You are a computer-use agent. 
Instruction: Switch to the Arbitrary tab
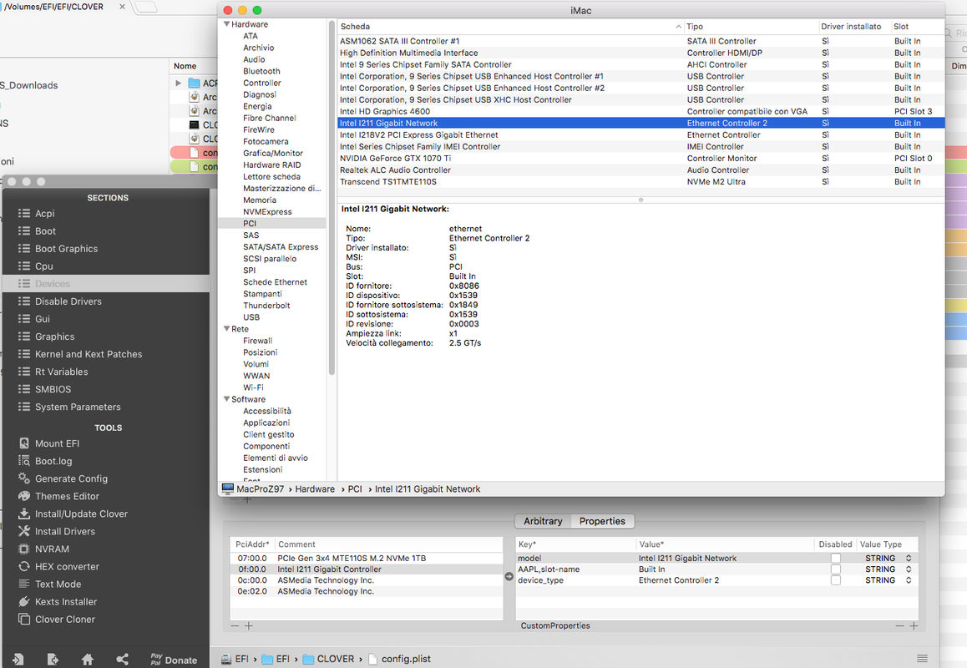pyautogui.click(x=543, y=521)
